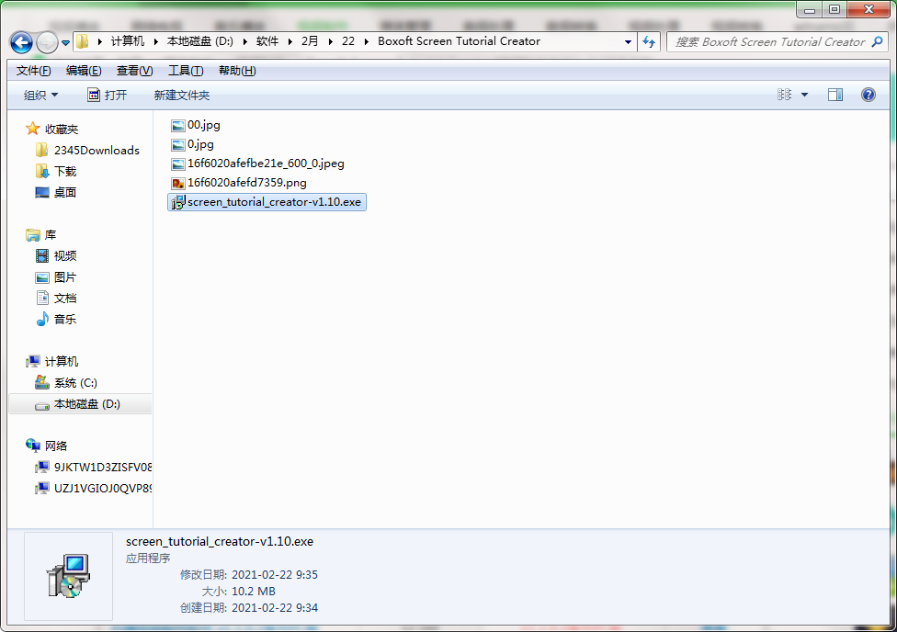Click the 打开 toolbar button
The image size is (897, 632).
pyautogui.click(x=107, y=95)
